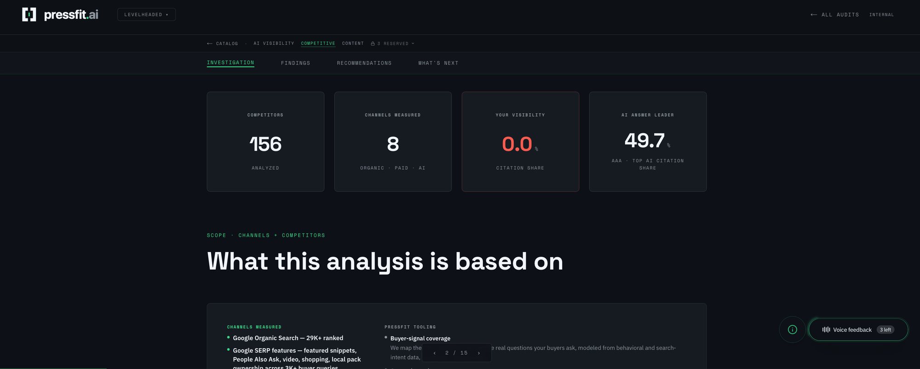Click the waveform icon in Voice feedback
Image resolution: width=920 pixels, height=369 pixels.
pyautogui.click(x=826, y=329)
